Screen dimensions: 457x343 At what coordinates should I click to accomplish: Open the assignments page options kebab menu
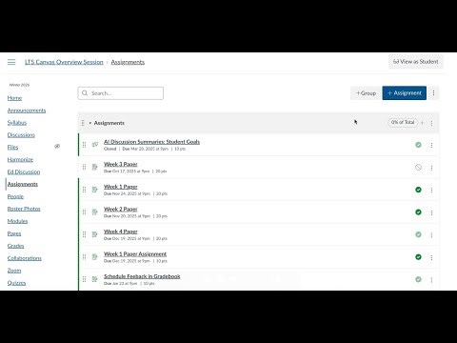tap(433, 93)
